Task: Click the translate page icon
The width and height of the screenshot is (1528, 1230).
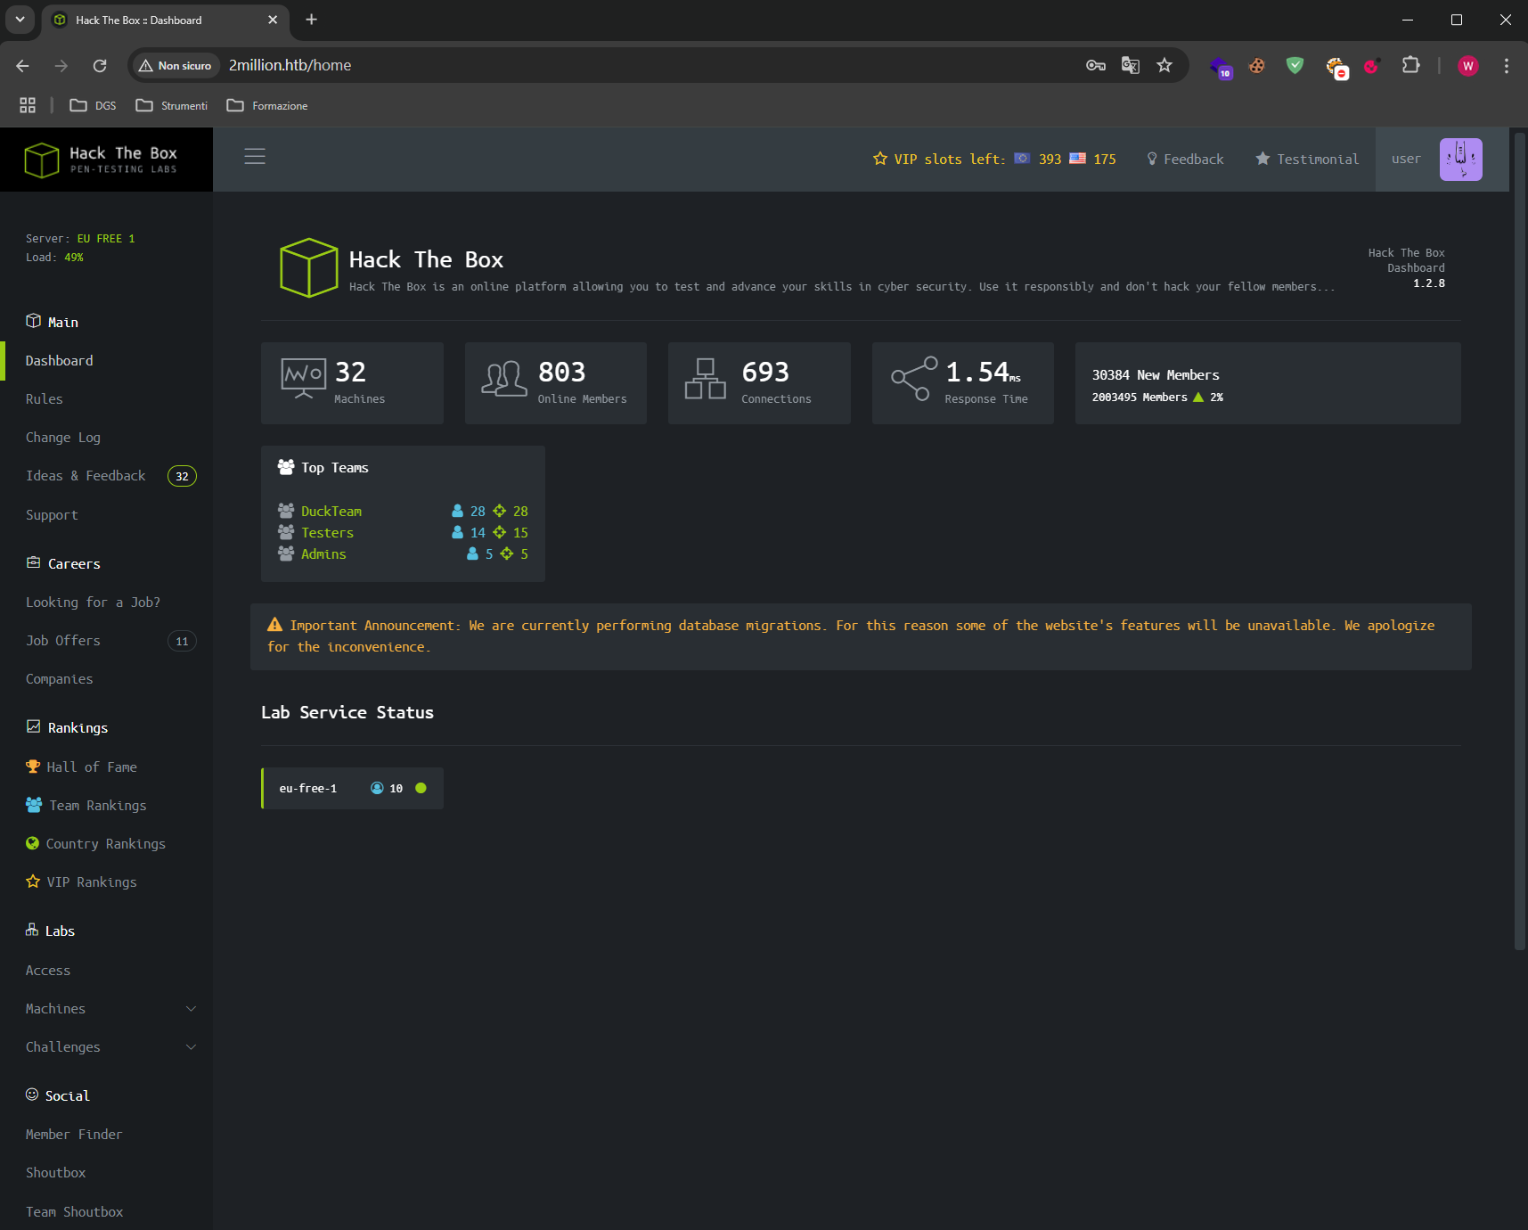Action: [x=1131, y=65]
